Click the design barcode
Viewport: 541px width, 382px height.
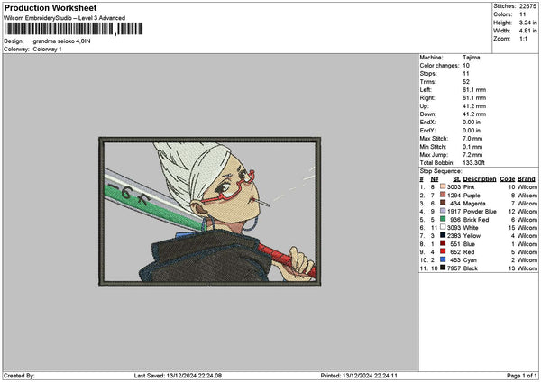tap(75, 29)
